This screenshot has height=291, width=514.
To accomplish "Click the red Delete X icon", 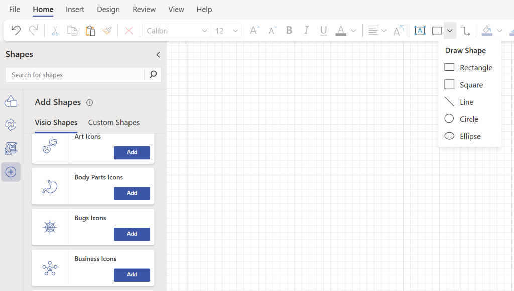I will pos(129,31).
